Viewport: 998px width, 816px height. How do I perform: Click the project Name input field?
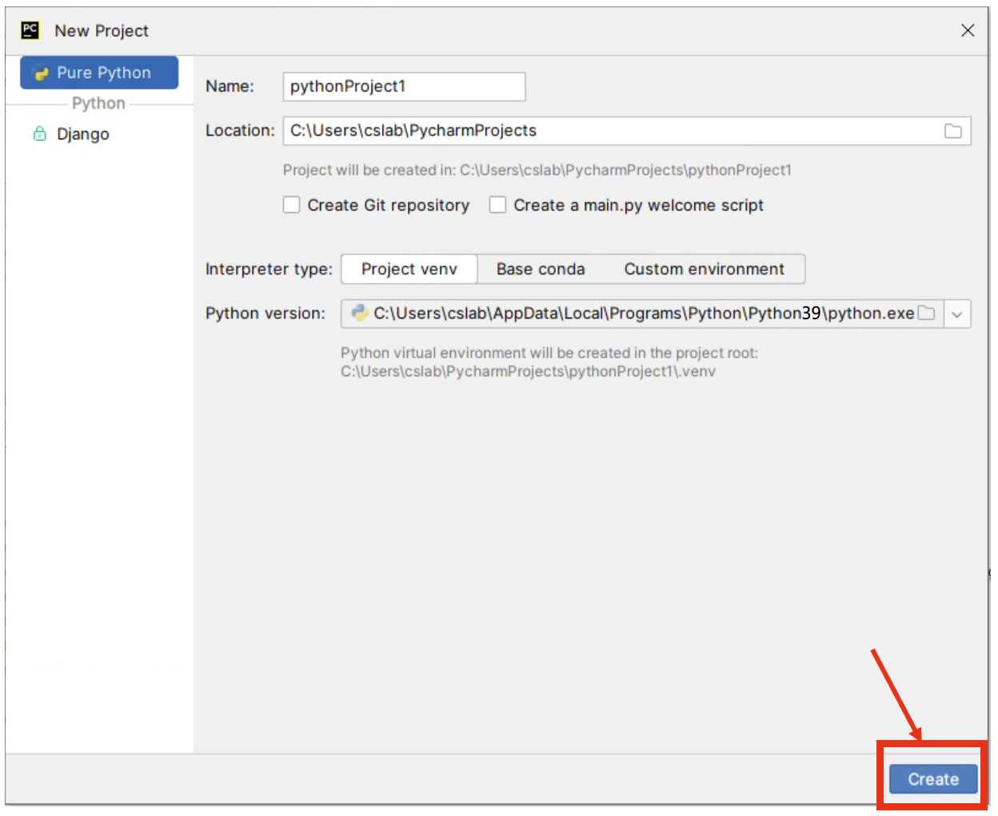404,86
